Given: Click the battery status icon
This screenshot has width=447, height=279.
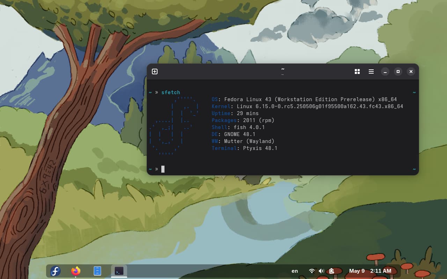Looking at the screenshot, I should pos(331,271).
